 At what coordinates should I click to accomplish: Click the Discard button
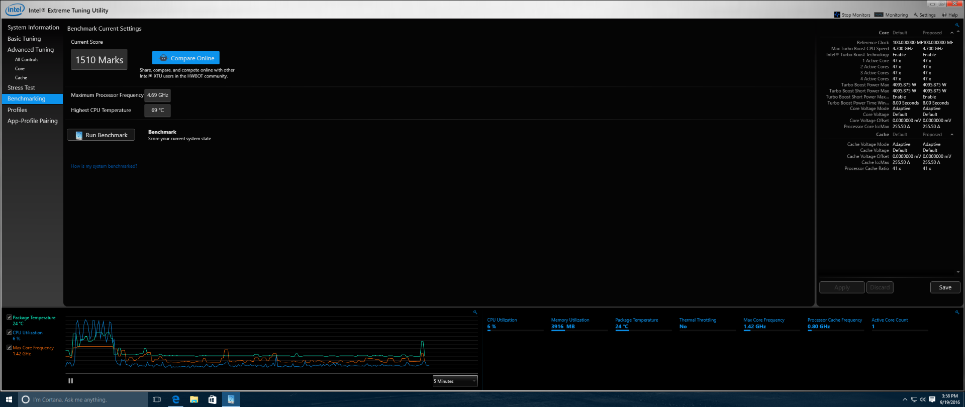(880, 287)
